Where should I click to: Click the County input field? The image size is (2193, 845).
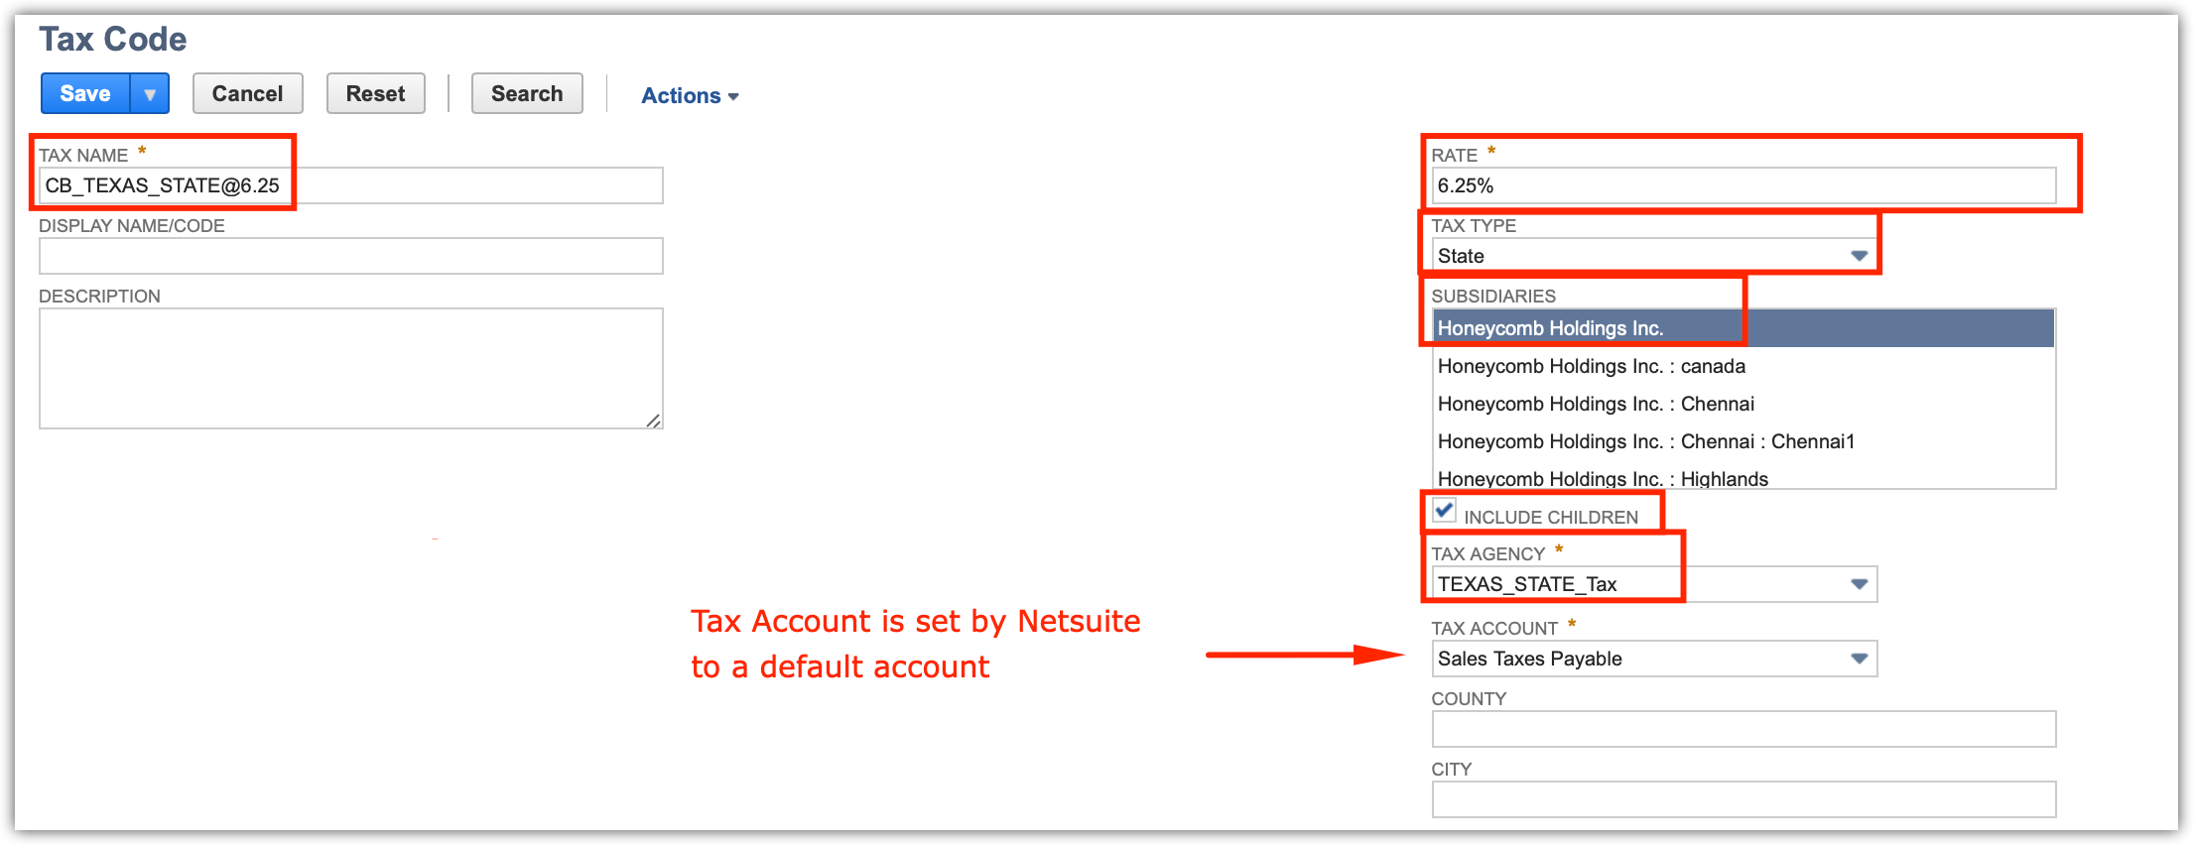click(1742, 729)
